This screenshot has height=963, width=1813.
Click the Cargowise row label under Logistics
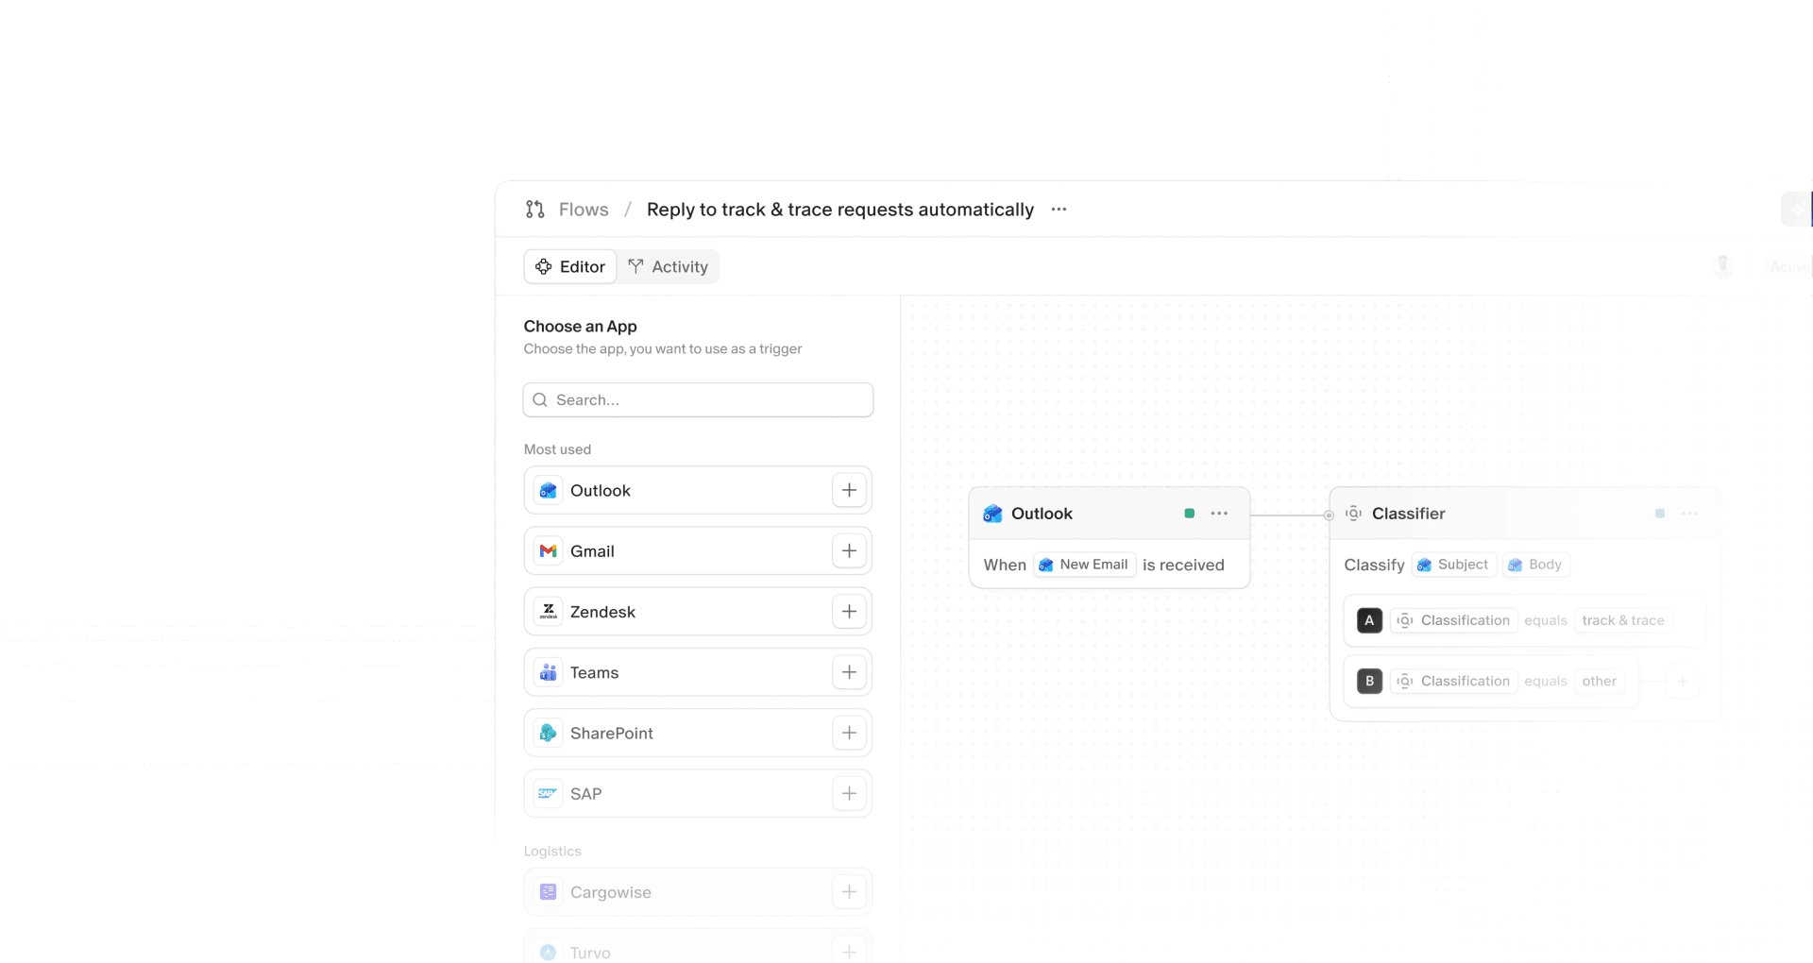click(x=611, y=892)
